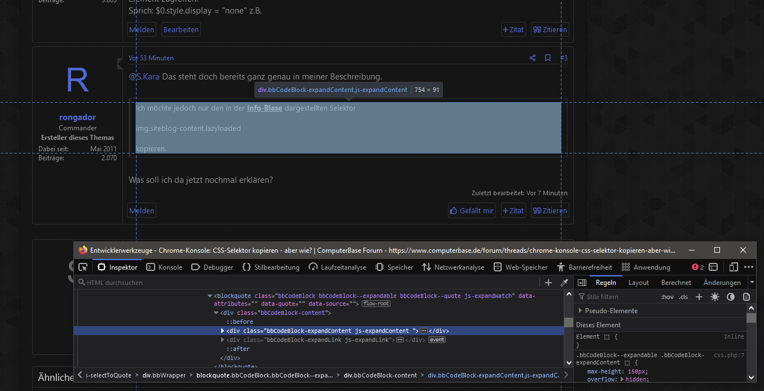Expand the bbCodeBlock-expandContent div node
Image resolution: width=764 pixels, height=391 pixels.
tap(222, 331)
